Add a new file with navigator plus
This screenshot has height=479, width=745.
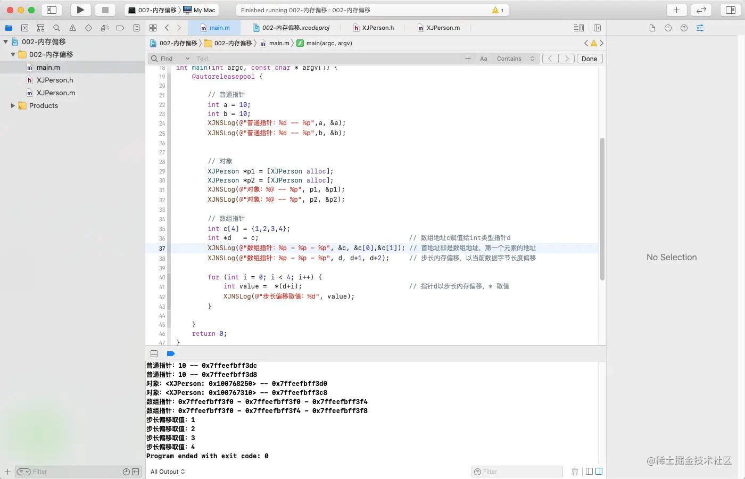[7, 472]
